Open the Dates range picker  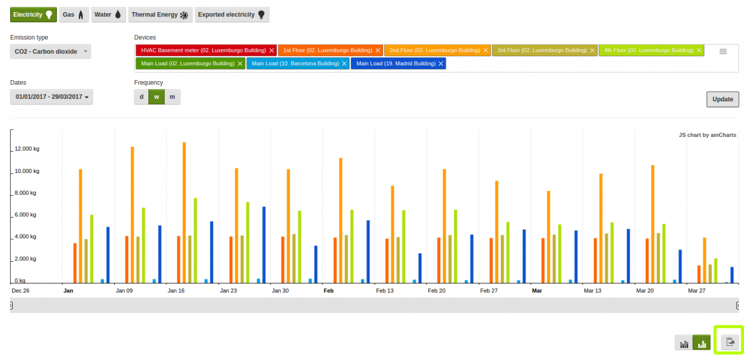52,97
